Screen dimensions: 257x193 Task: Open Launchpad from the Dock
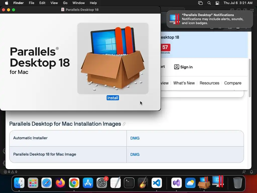33,183
